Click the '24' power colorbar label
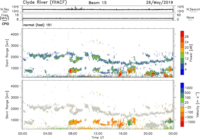Screen dimensions: 200x139 coord(186,42)
